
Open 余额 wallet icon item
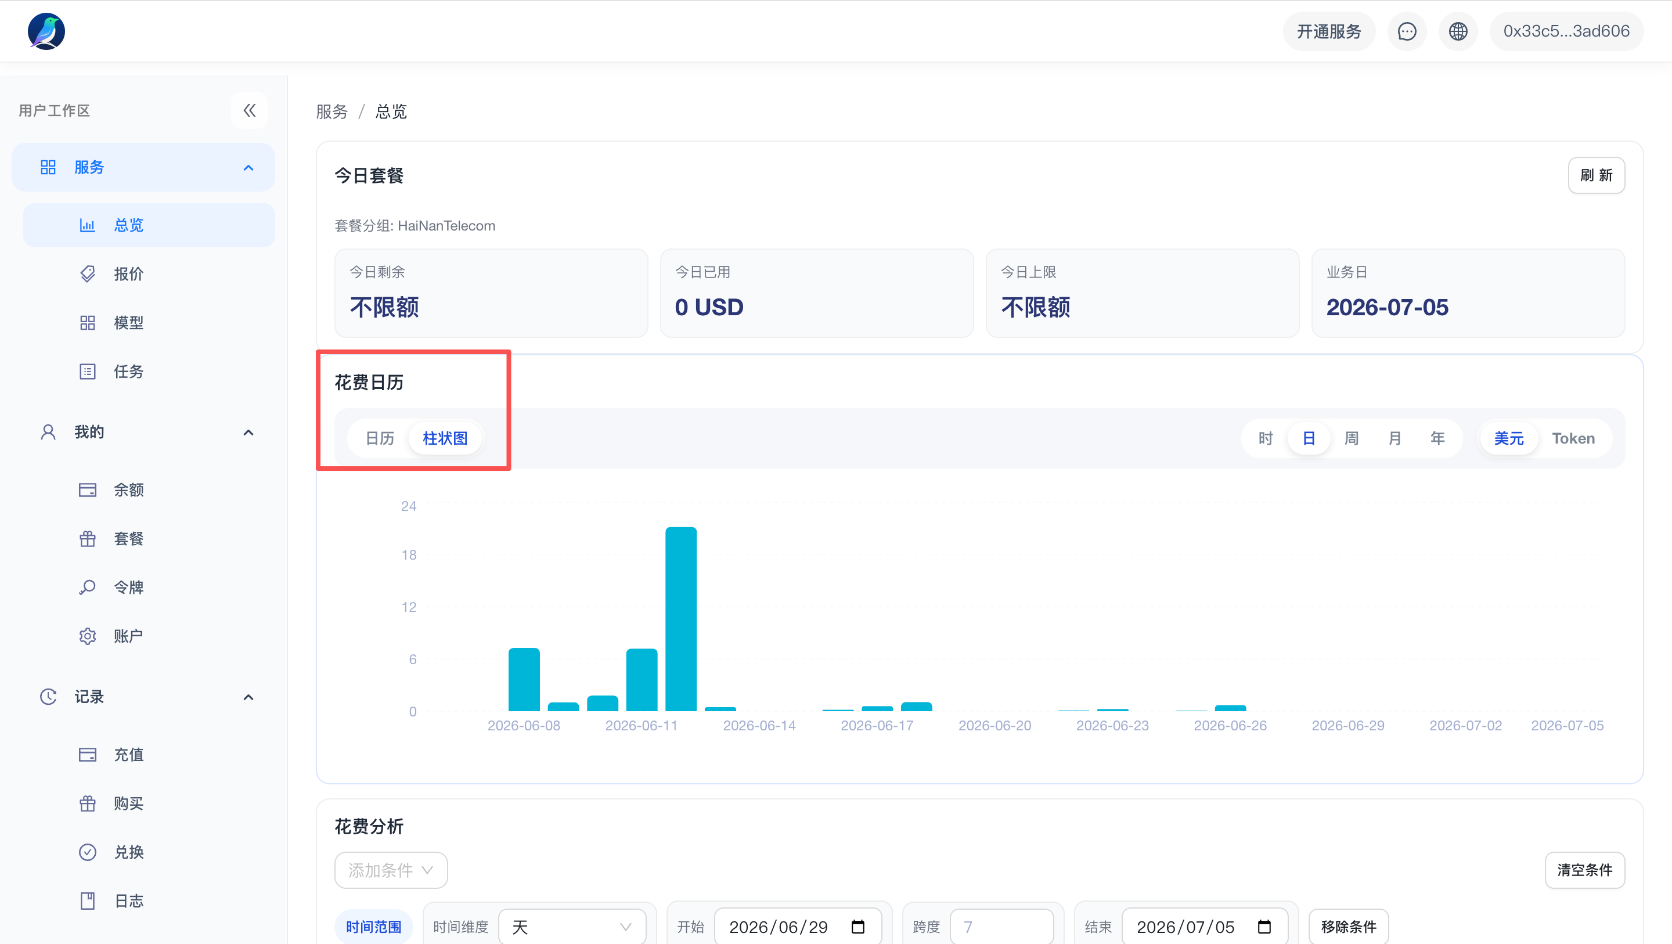tap(149, 489)
